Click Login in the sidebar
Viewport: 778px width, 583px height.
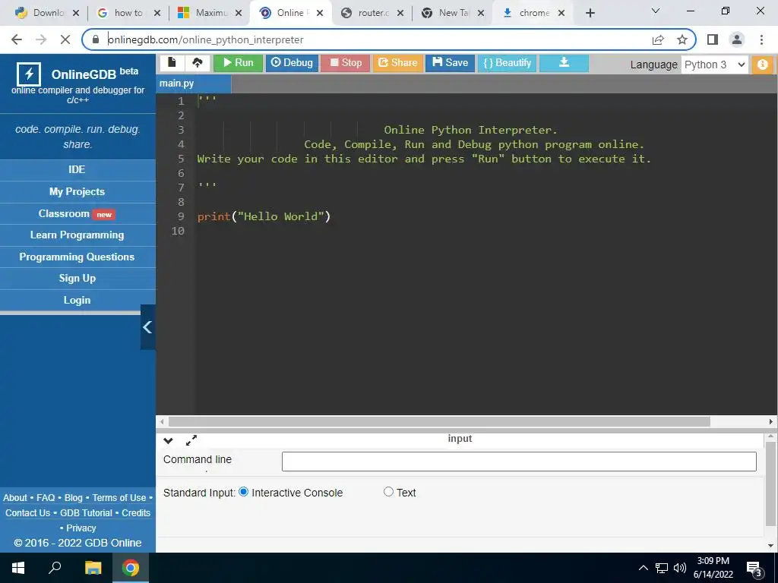point(77,301)
